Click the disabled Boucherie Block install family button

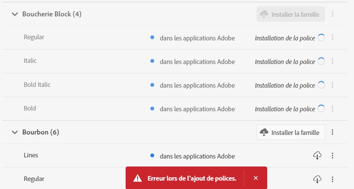coord(290,14)
